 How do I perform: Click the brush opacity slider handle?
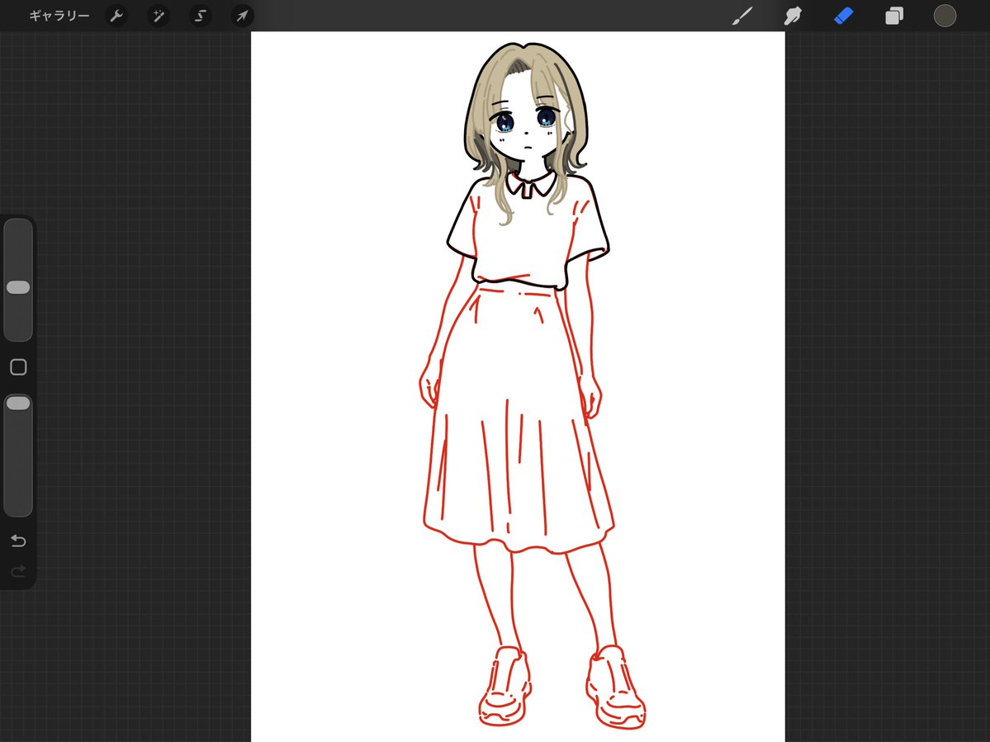[18, 403]
